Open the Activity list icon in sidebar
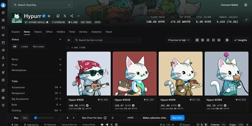 [3, 50]
